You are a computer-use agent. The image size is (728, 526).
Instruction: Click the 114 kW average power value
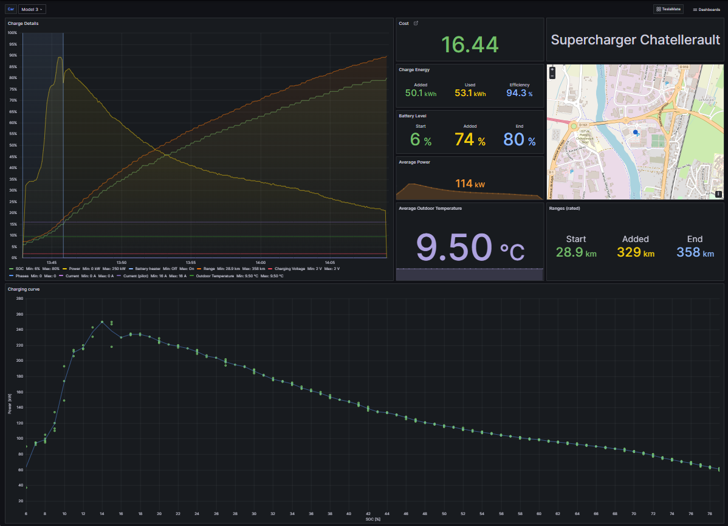tap(470, 184)
